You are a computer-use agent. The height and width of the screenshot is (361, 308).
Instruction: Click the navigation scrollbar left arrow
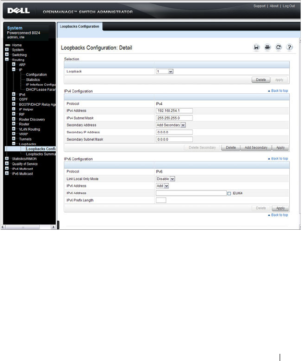point(3,227)
